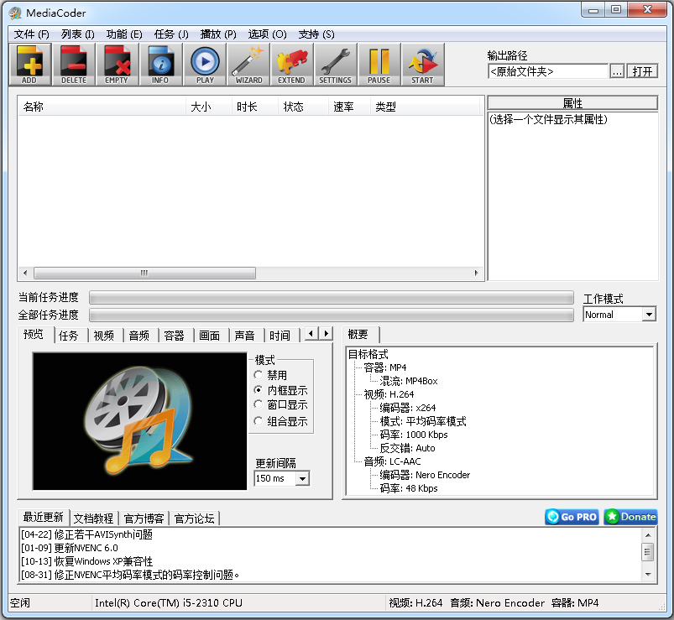Switch to the 官方论坛 tab

coord(194,518)
